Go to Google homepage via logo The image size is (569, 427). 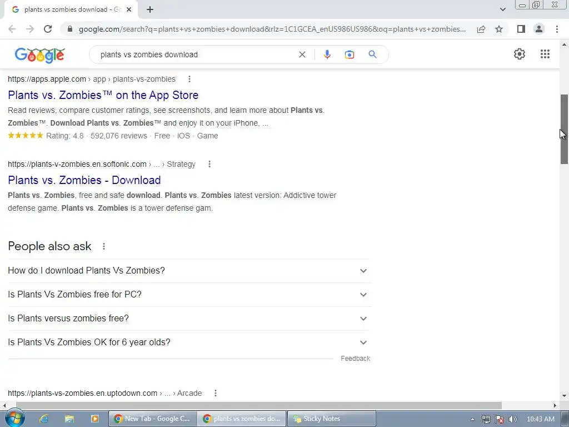40,55
